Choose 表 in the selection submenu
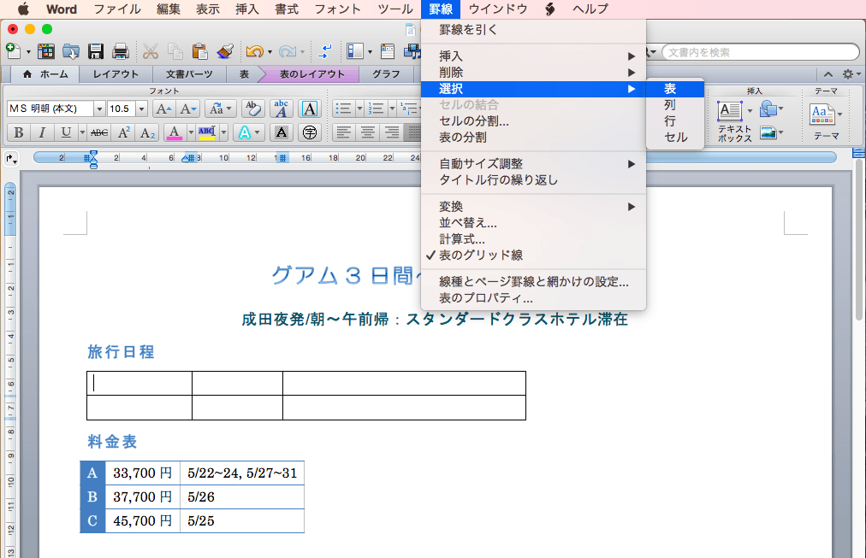The image size is (866, 558). [x=675, y=89]
